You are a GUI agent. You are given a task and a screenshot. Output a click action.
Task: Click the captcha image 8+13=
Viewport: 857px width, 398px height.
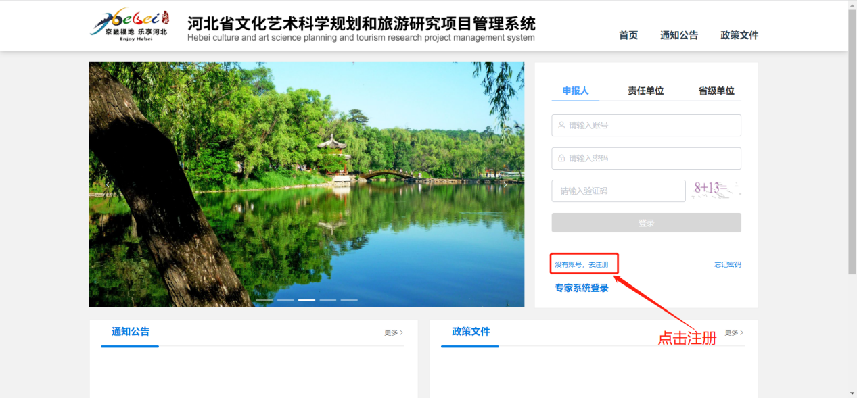point(716,190)
